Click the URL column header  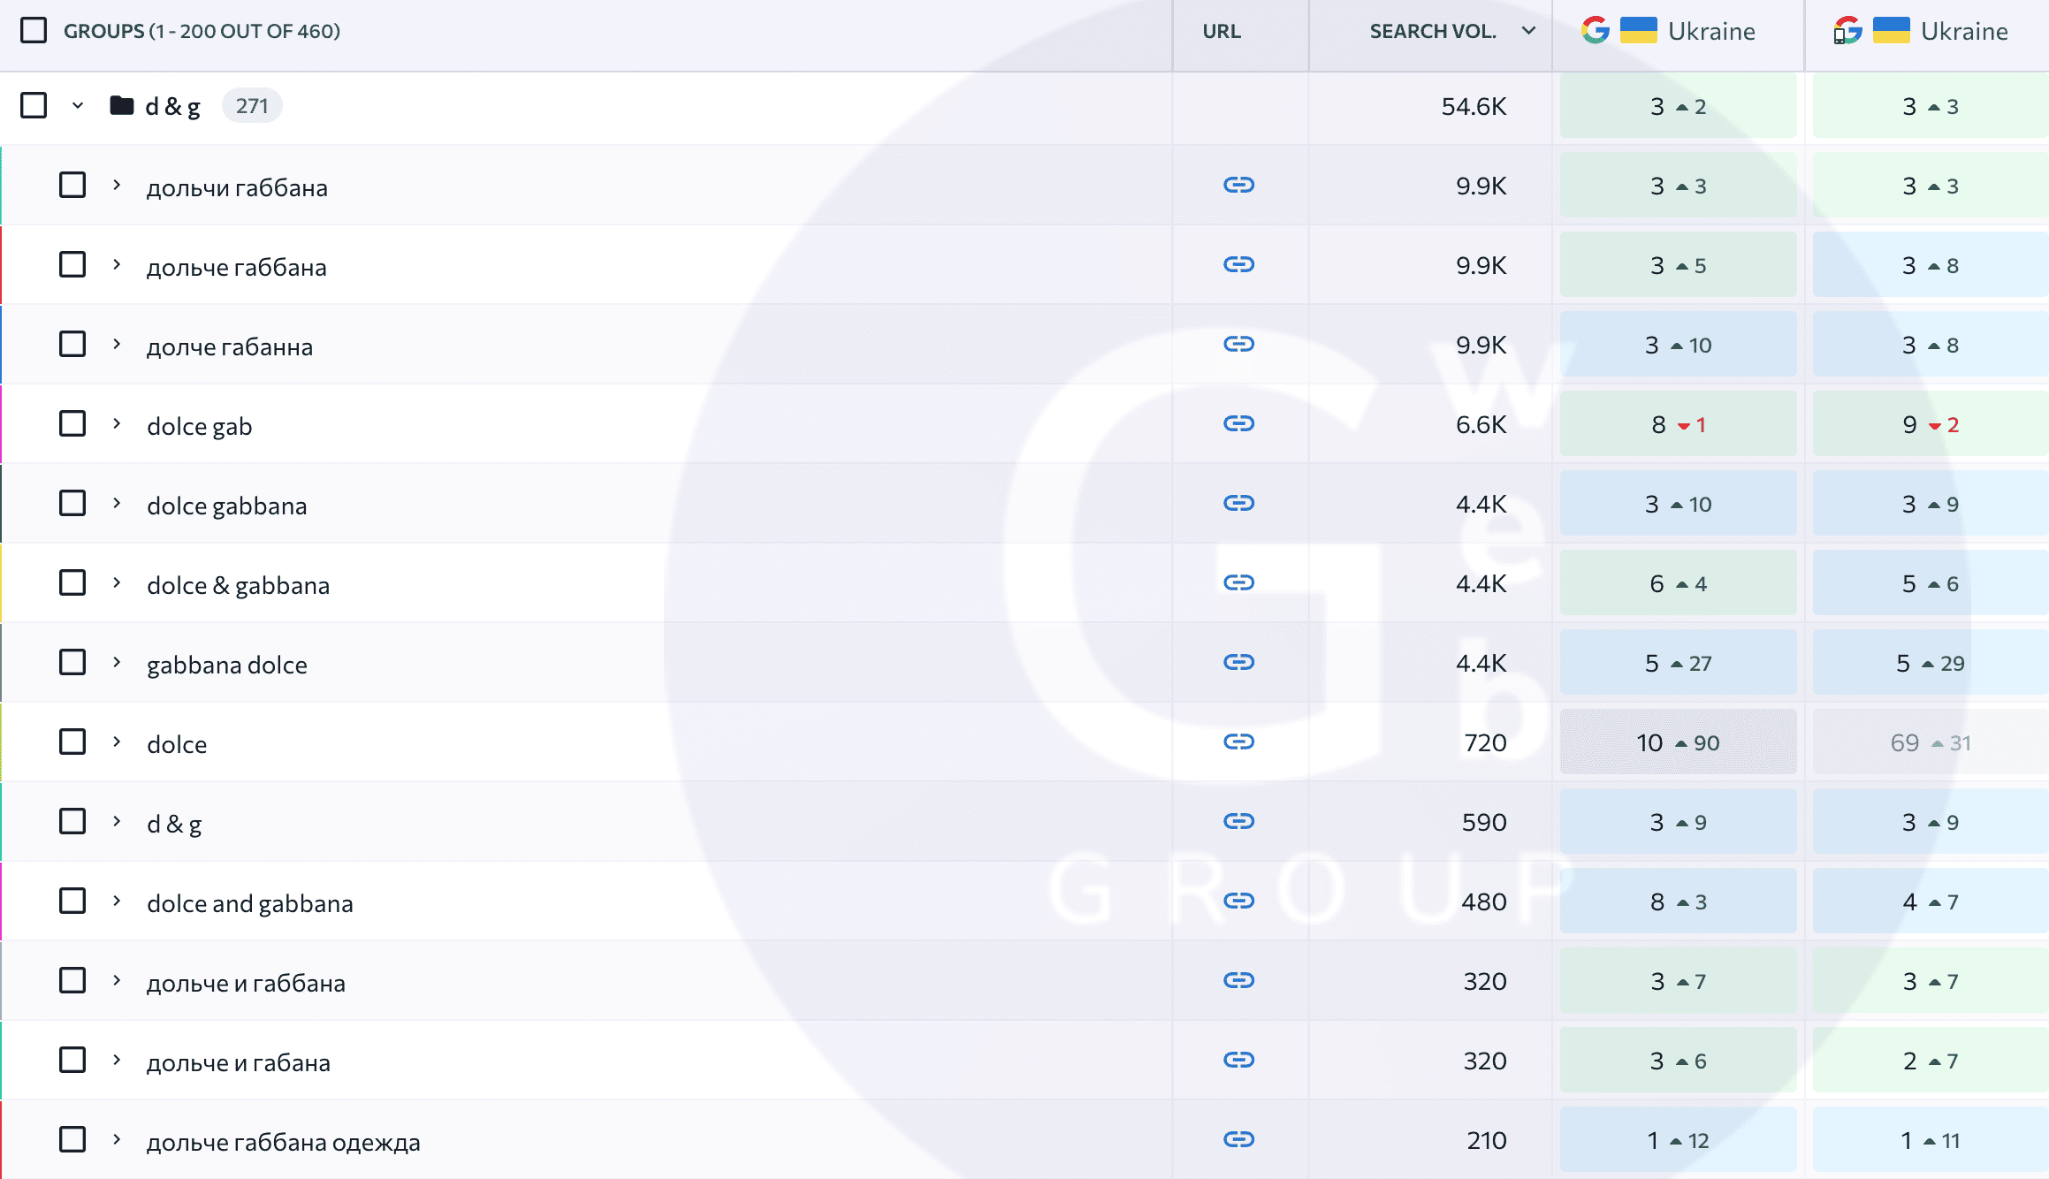pos(1222,31)
